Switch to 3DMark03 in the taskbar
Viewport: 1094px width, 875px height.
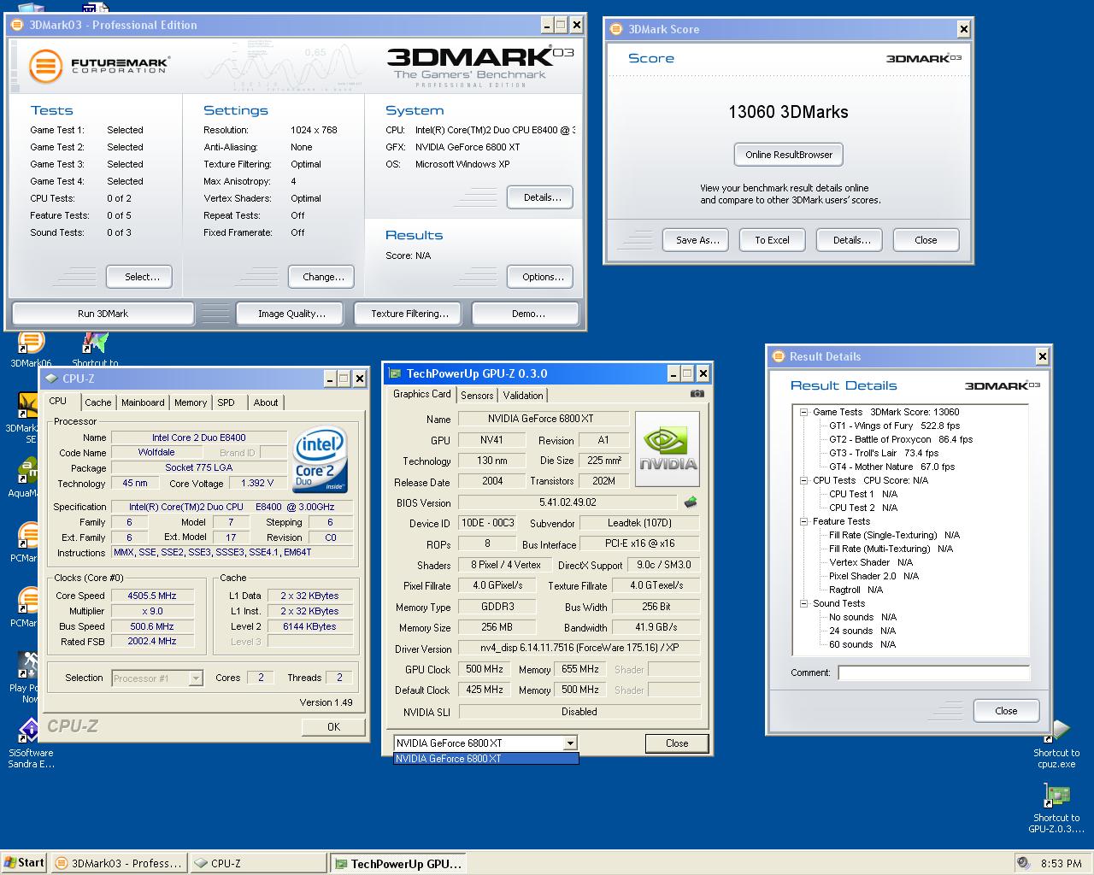click(117, 863)
